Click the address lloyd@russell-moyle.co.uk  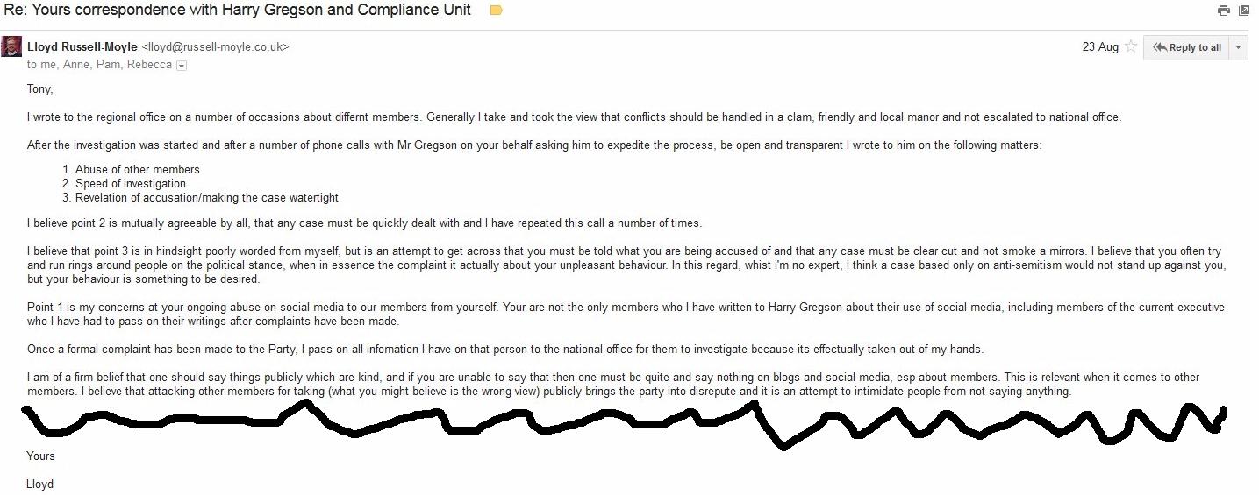tap(215, 47)
